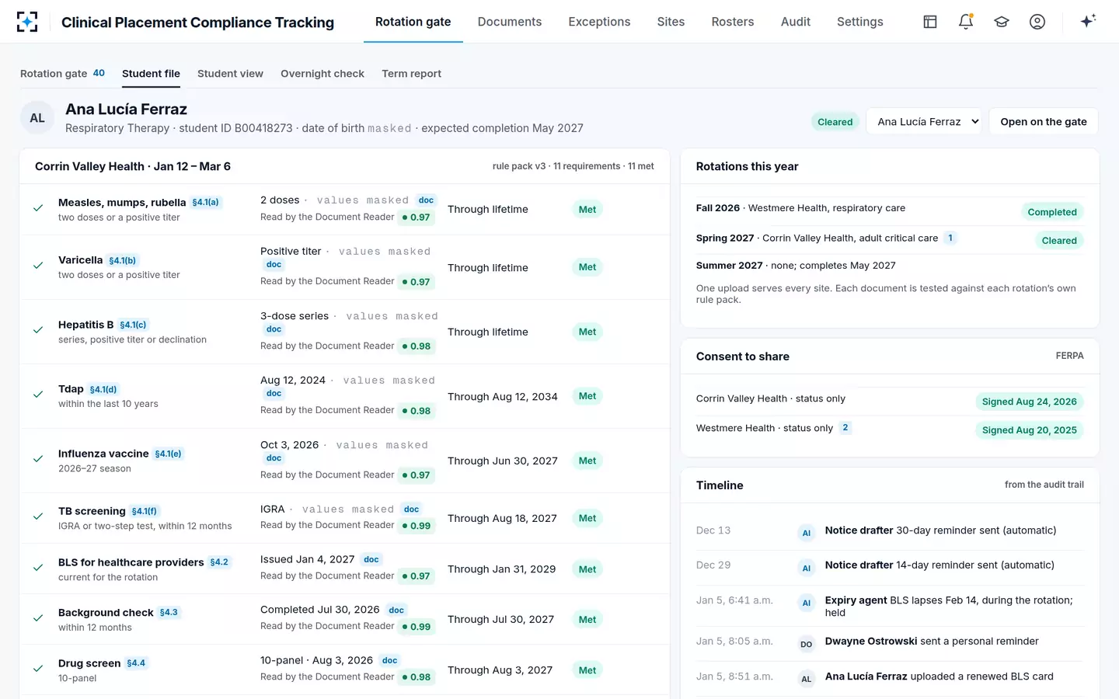1119x699 pixels.
Task: Click the count badge beside Spring 2027 rotation
Action: tap(950, 238)
